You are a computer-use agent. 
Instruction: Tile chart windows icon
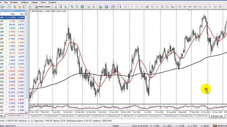click(82, 7)
